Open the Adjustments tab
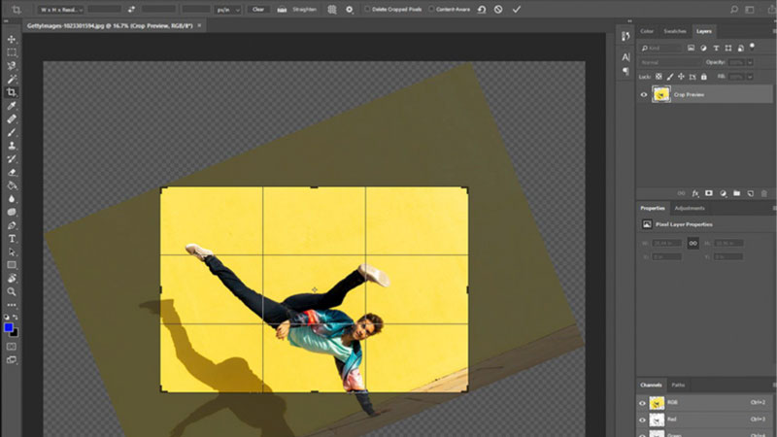 [x=690, y=208]
